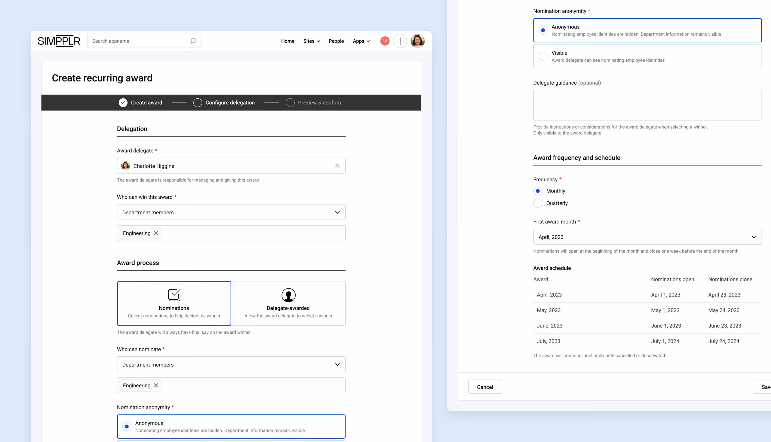Viewport: 771px width, 442px height.
Task: Remove Engineering tag under Who can win
Action: point(156,233)
